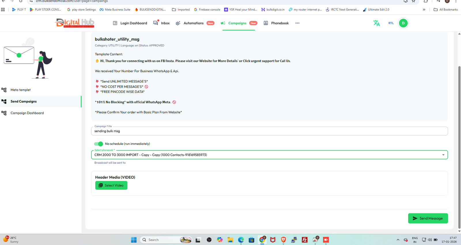
Task: Go to Campaign Dashboard in sidebar
Action: coord(27,113)
